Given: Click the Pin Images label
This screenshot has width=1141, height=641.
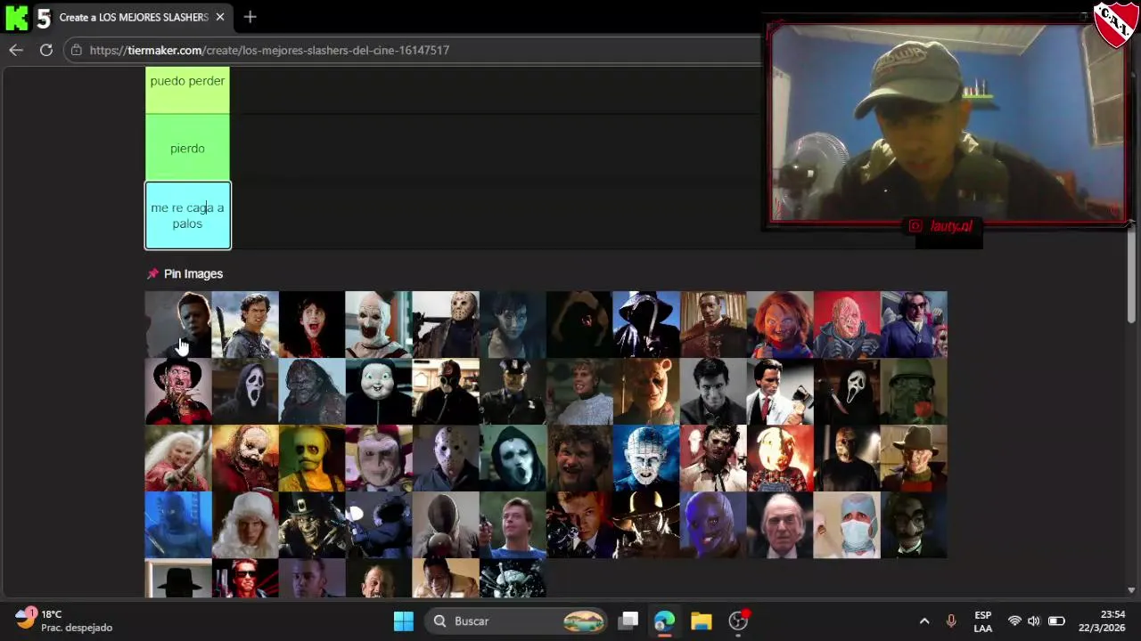Looking at the screenshot, I should [x=193, y=273].
